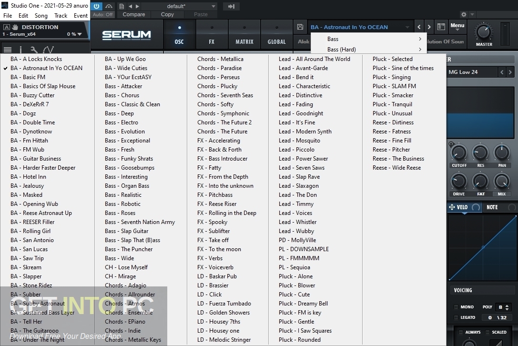Go to next host preset arrow
The image size is (518, 346).
tap(137, 6)
